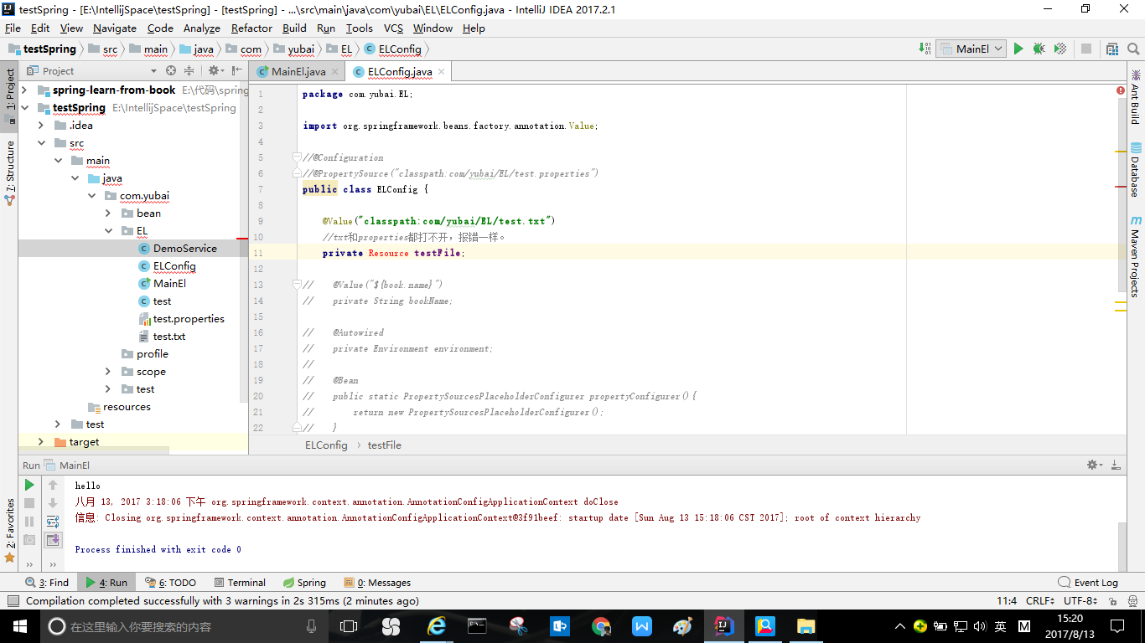The width and height of the screenshot is (1145, 643).
Task: Switch to the MainEl.java editor tab
Action: point(298,72)
